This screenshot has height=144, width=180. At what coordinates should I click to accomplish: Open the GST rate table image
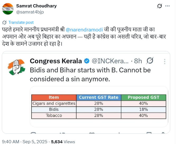click(99, 106)
